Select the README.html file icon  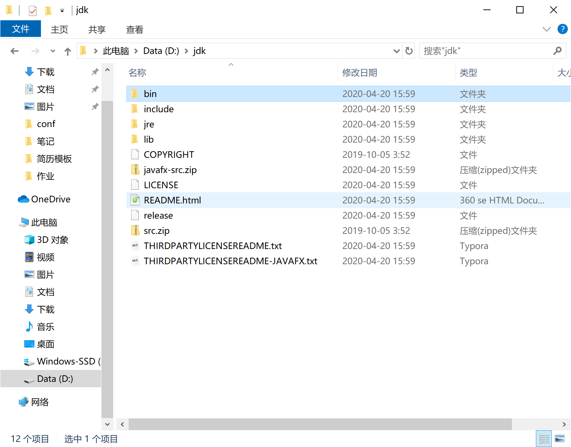click(135, 200)
